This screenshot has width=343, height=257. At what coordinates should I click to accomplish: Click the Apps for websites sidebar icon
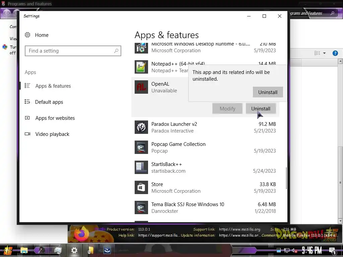coord(27,118)
